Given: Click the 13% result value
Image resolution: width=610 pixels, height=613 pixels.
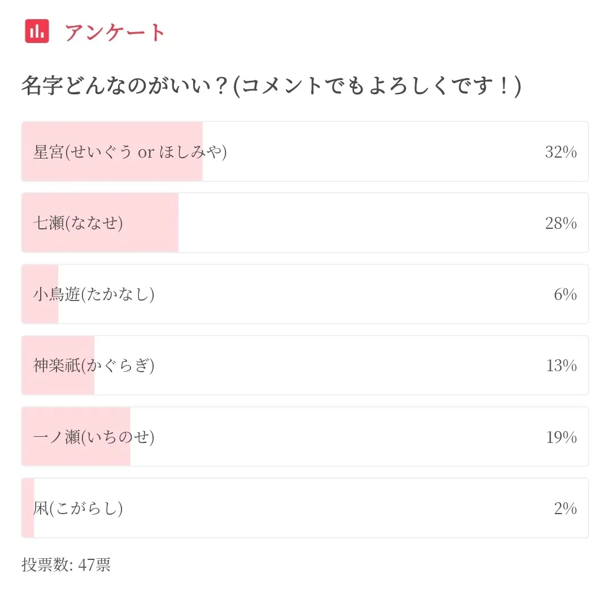Looking at the screenshot, I should pos(561,366).
